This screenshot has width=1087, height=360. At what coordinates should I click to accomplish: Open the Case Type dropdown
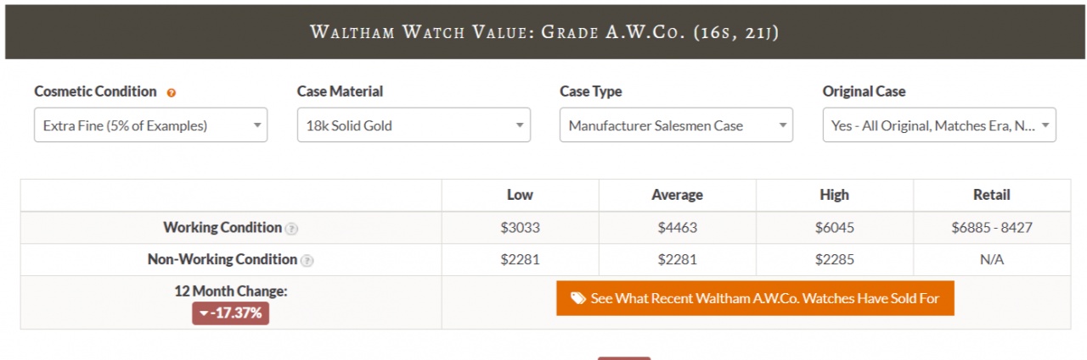pos(676,125)
